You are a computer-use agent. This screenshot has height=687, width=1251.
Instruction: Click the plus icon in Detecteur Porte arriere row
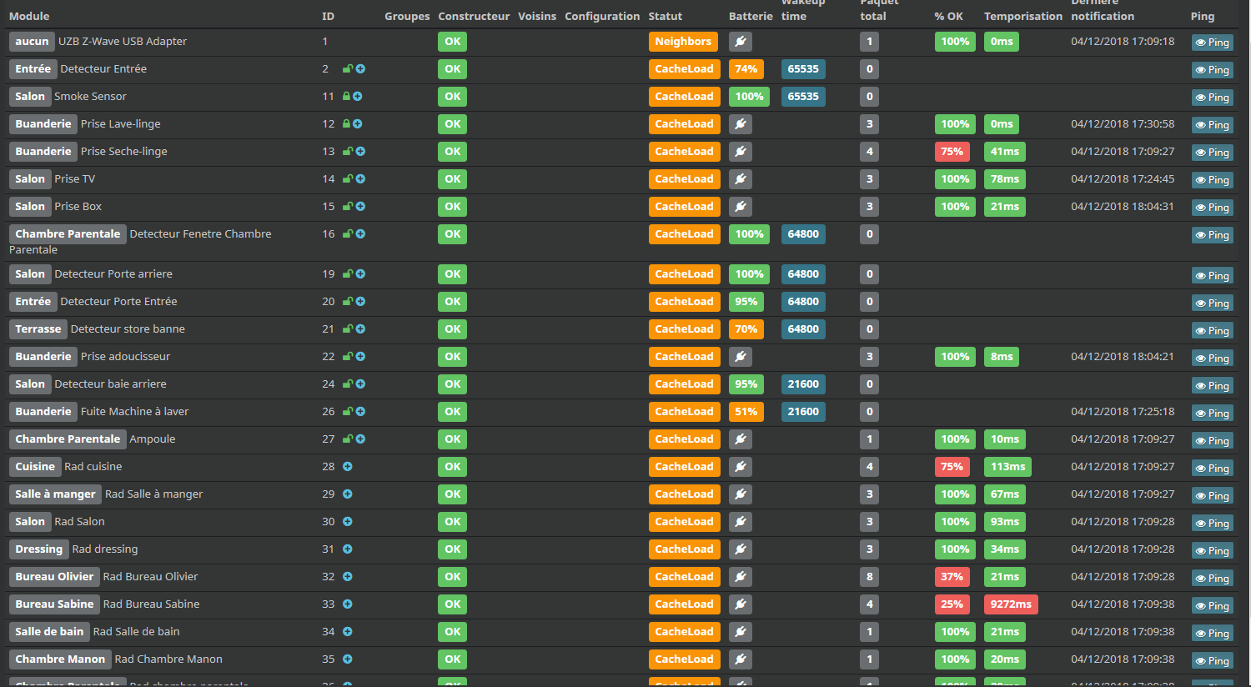click(360, 274)
